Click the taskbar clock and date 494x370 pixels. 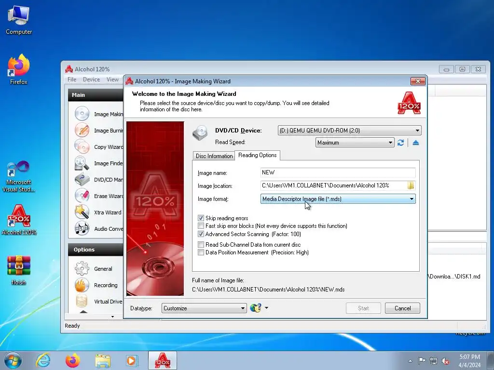pos(469,361)
